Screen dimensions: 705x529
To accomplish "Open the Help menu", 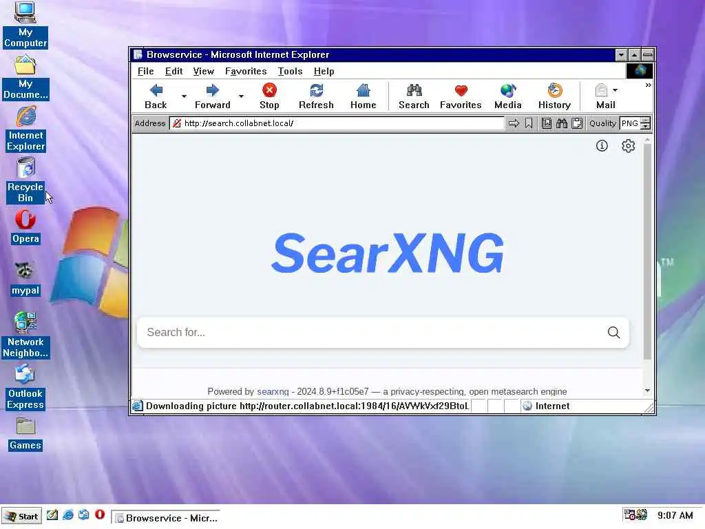I will (x=324, y=71).
